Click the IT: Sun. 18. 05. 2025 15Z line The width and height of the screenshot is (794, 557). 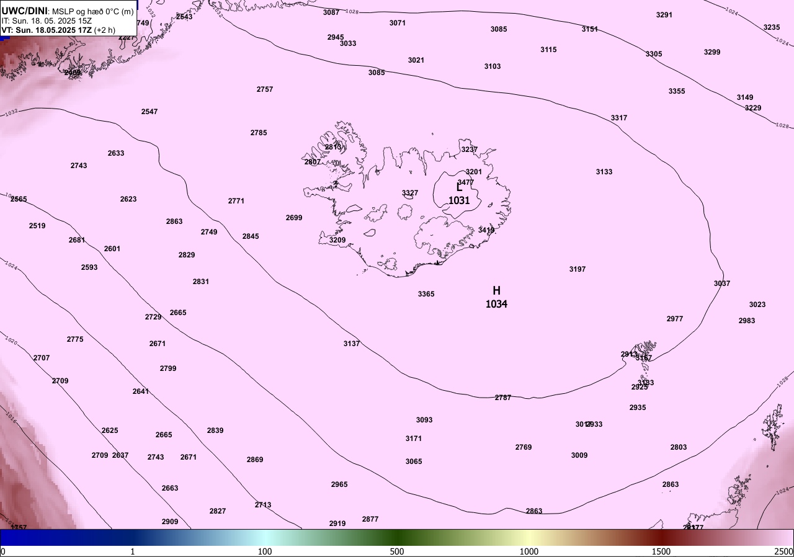point(47,20)
